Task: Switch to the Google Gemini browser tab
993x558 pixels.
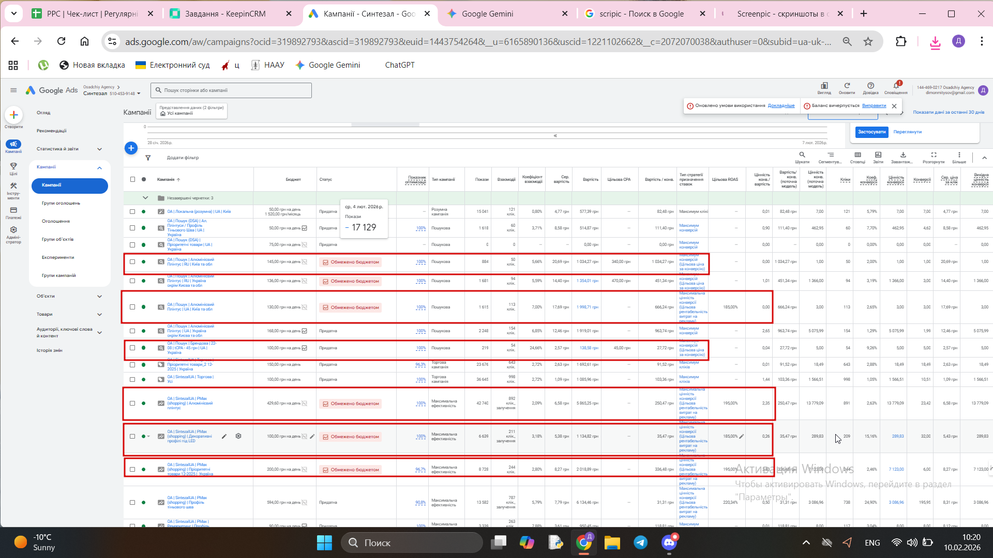Action: click(487, 14)
